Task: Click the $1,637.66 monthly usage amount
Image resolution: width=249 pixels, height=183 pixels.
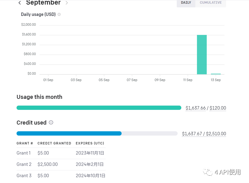Action: pyautogui.click(x=195, y=108)
